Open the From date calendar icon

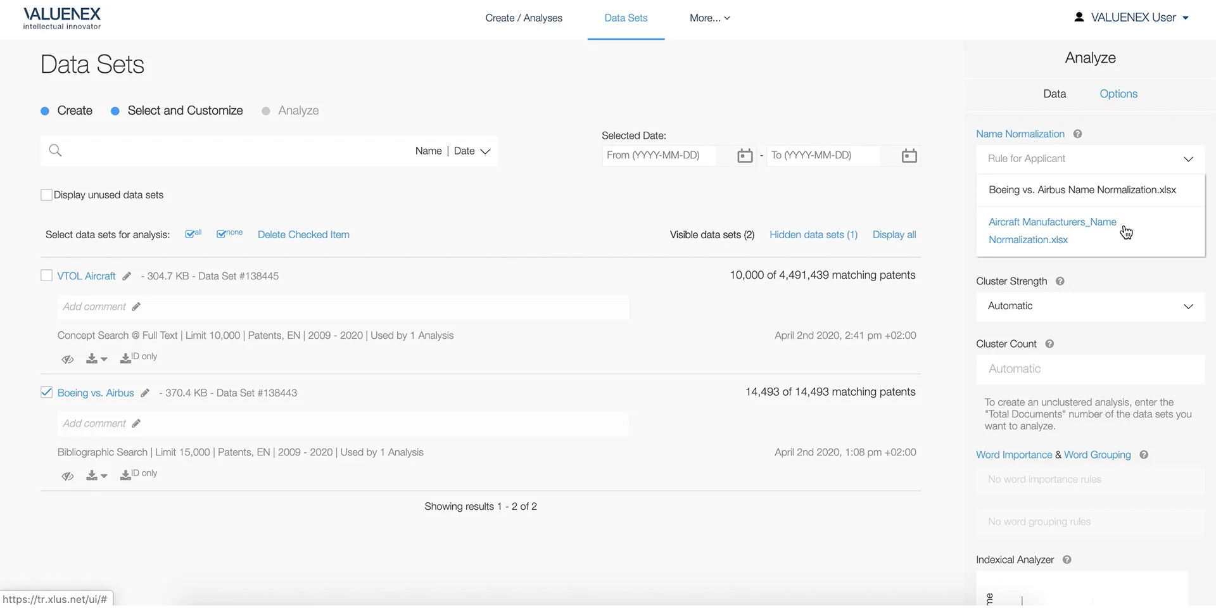[745, 156]
